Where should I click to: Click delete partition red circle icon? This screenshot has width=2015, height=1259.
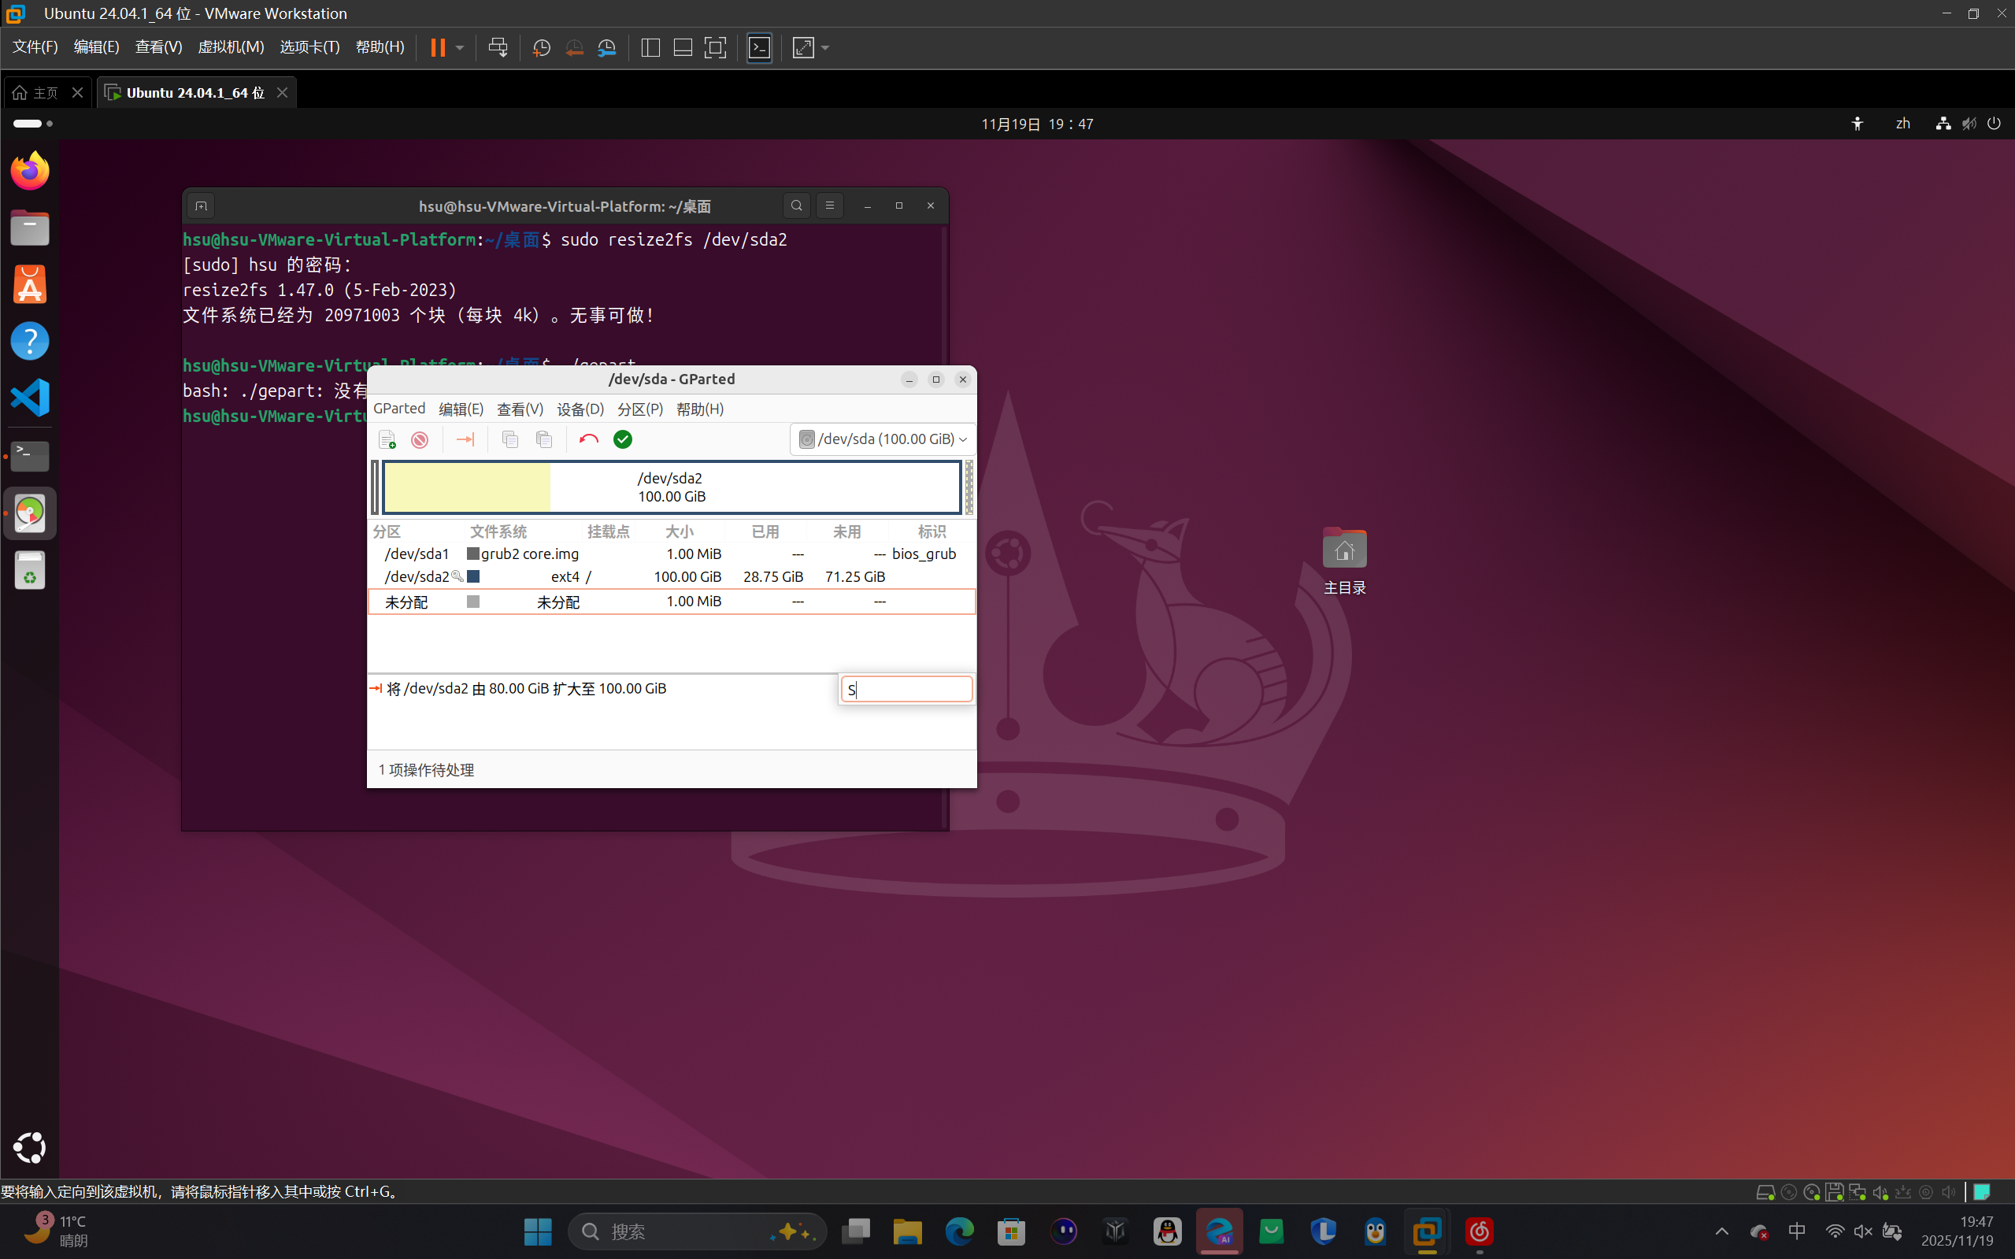420,439
